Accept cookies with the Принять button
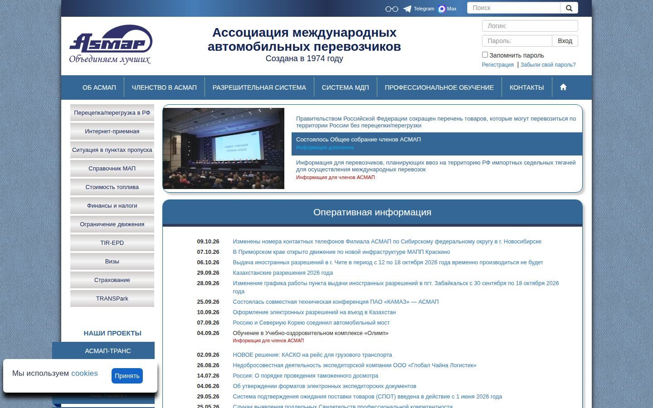The width and height of the screenshot is (653, 408). click(x=127, y=376)
